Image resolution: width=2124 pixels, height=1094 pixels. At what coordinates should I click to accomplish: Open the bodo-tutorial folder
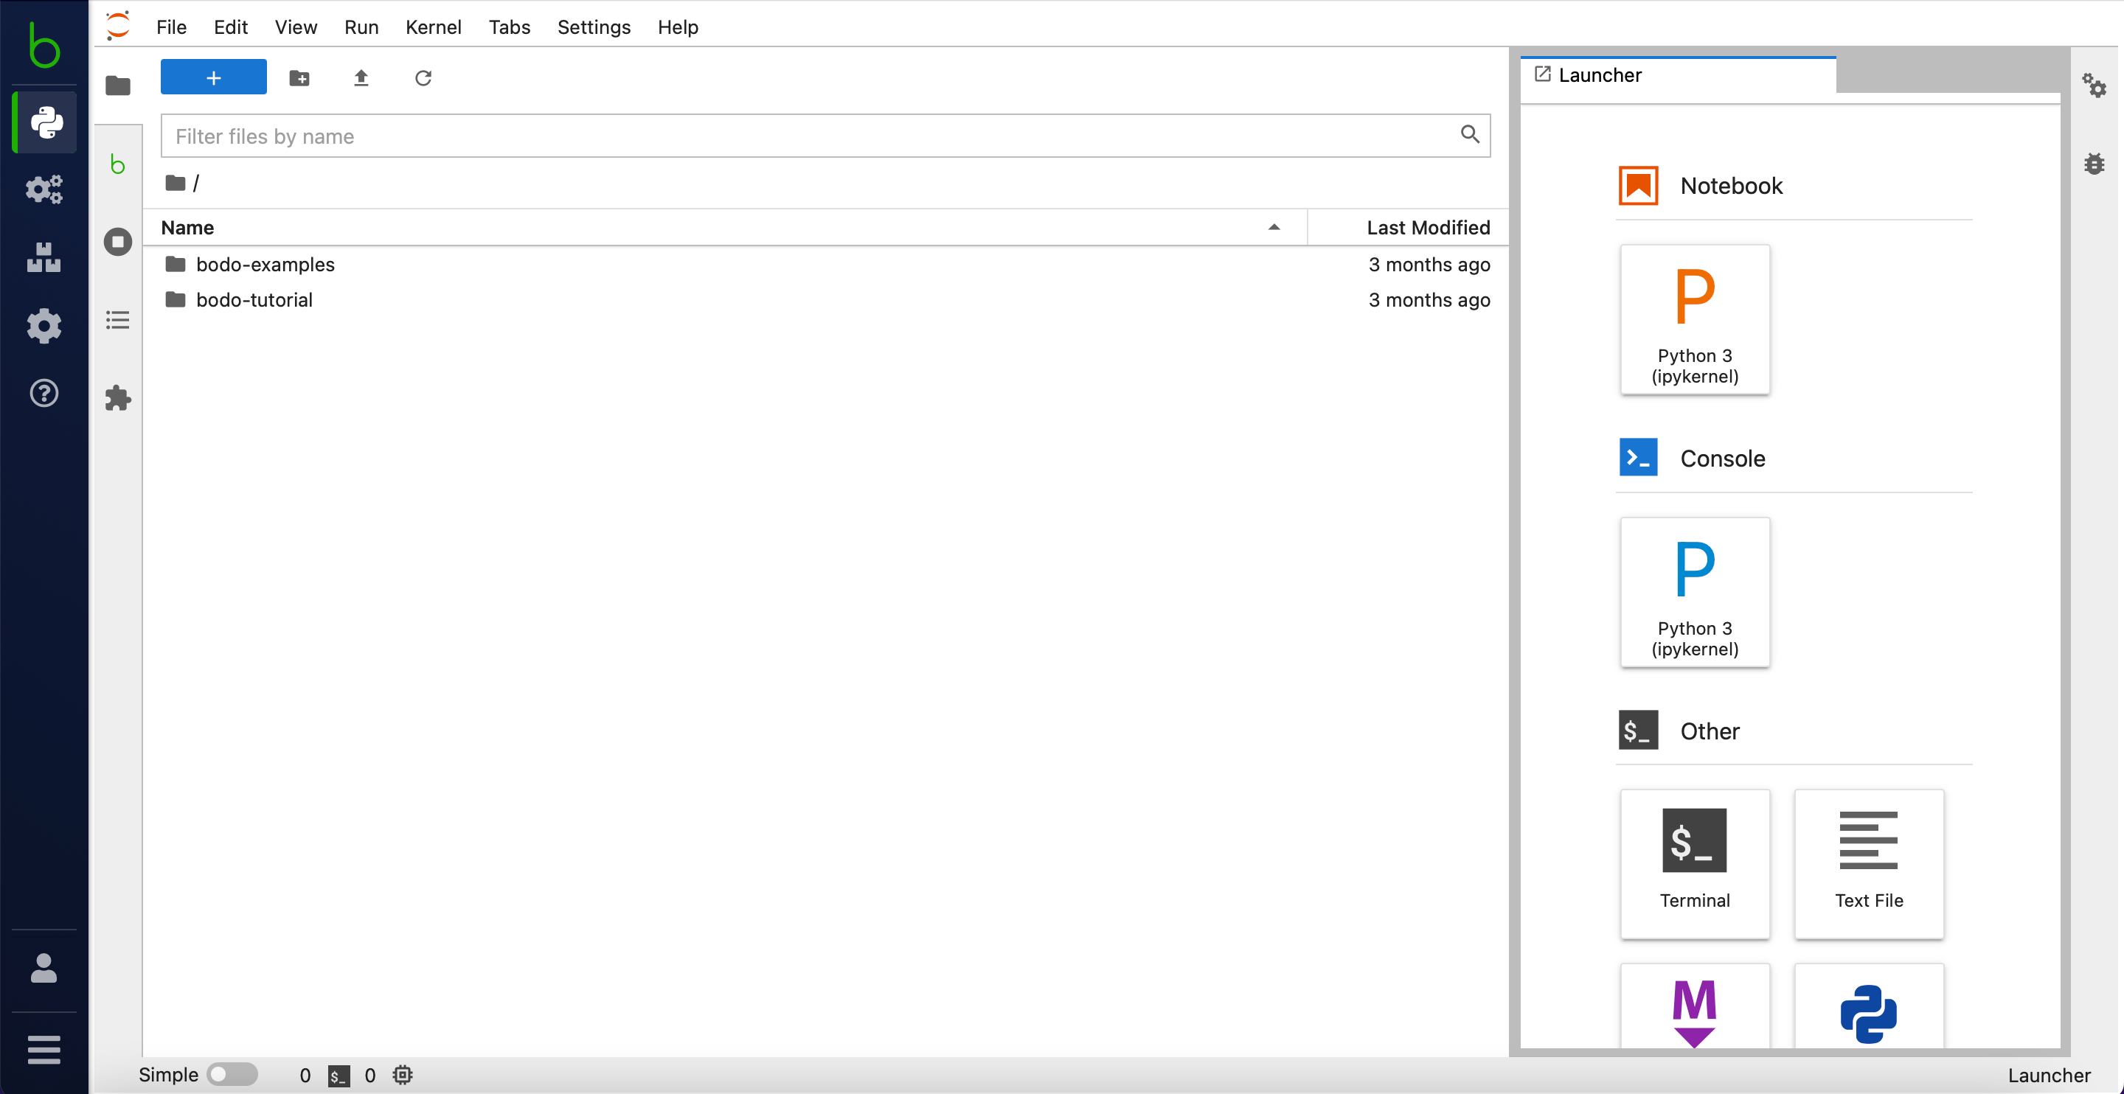pos(254,299)
